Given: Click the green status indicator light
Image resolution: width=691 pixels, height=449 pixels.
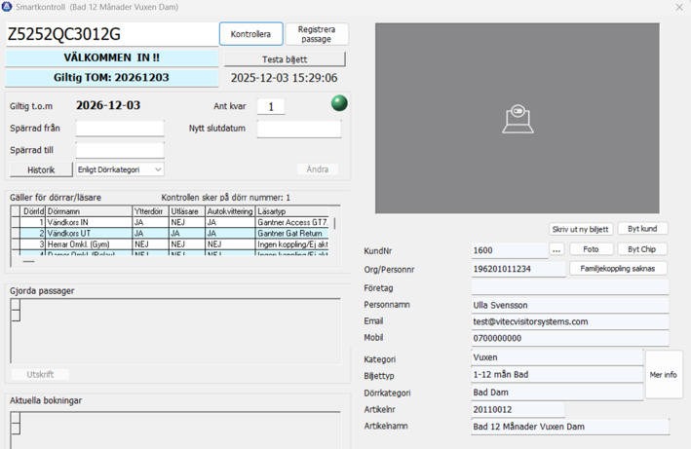Looking at the screenshot, I should tap(339, 103).
